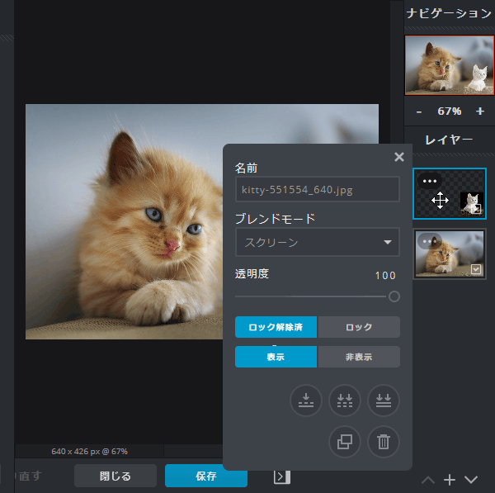Select the 非表示 hidden option
The image size is (495, 493).
coord(359,357)
